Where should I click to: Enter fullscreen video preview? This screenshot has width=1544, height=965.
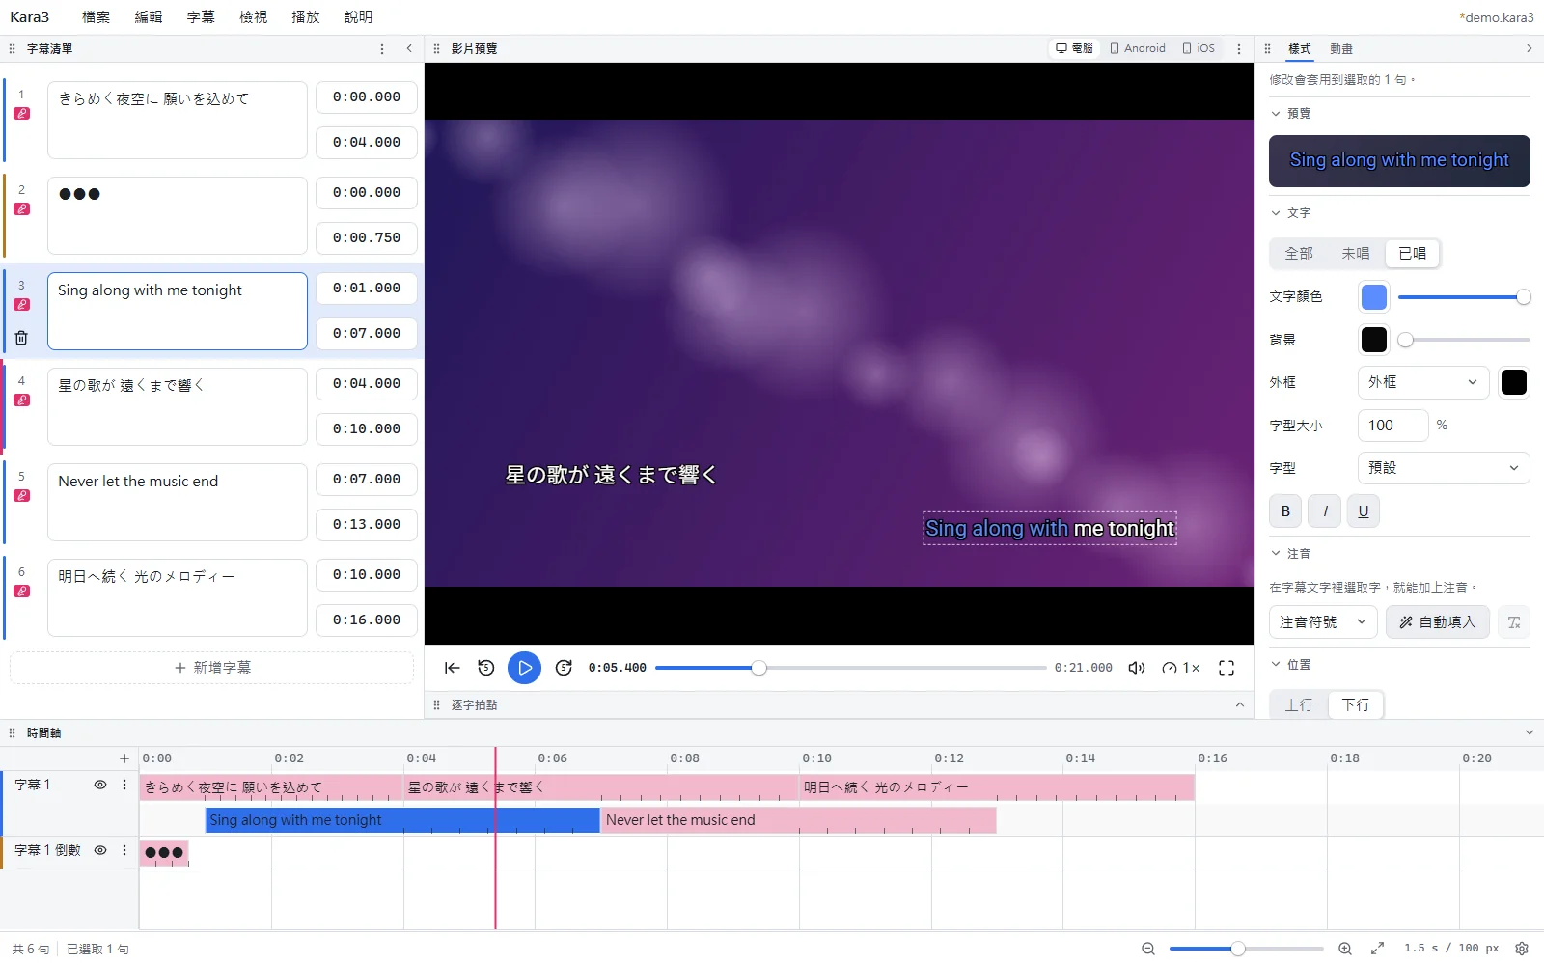1227,668
